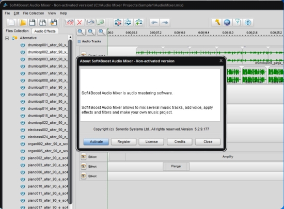Image resolution: width=284 pixels, height=209 pixels.
Task: Open the File menu
Action: click(x=7, y=13)
